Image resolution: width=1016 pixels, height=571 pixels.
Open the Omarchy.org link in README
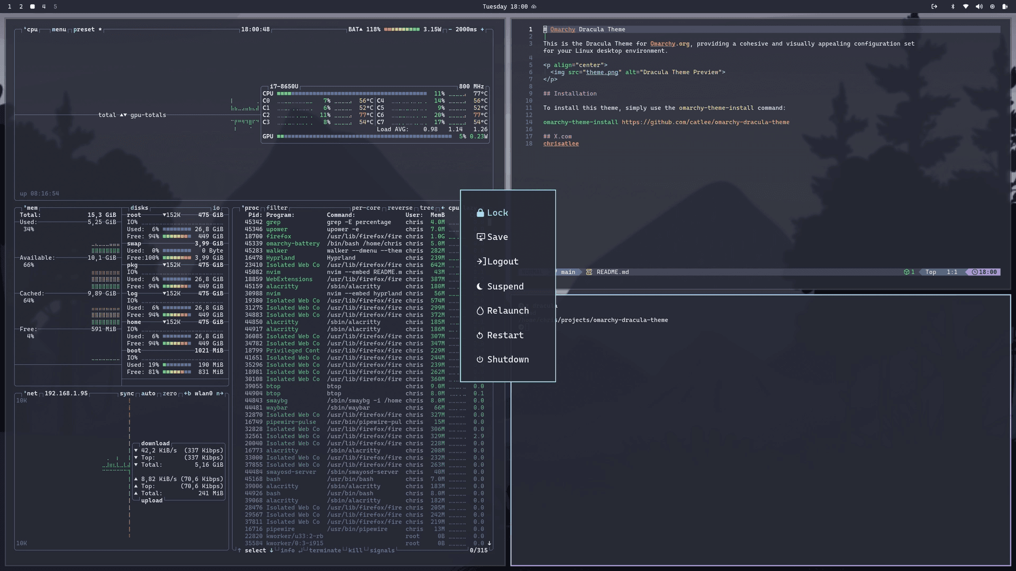(x=664, y=43)
